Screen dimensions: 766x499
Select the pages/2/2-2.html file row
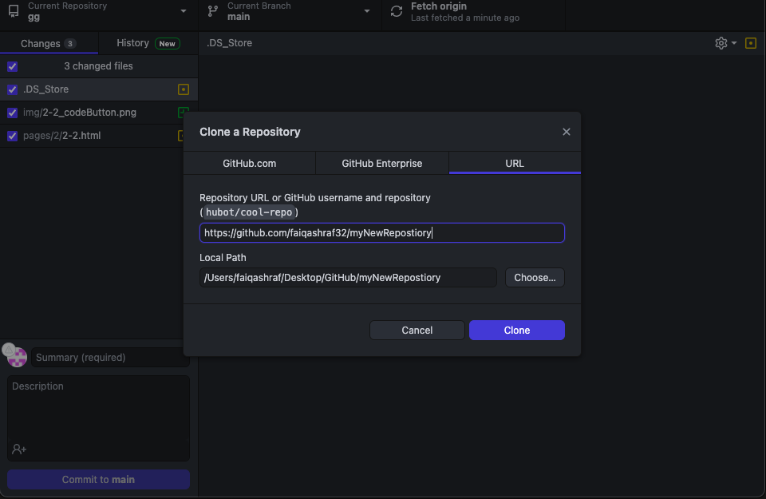click(99, 136)
